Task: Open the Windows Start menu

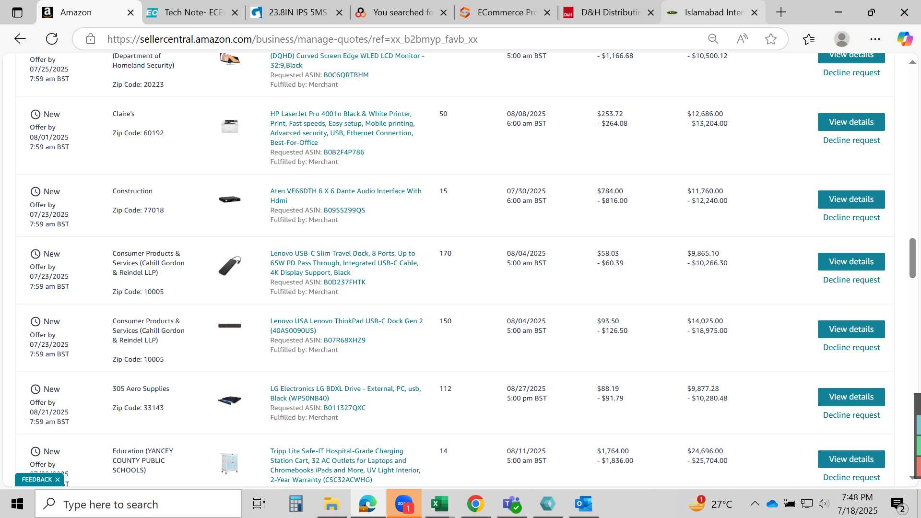Action: pyautogui.click(x=17, y=504)
